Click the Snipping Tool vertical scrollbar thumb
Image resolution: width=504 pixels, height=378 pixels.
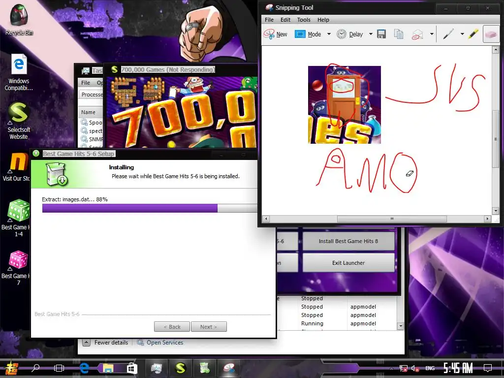click(495, 139)
